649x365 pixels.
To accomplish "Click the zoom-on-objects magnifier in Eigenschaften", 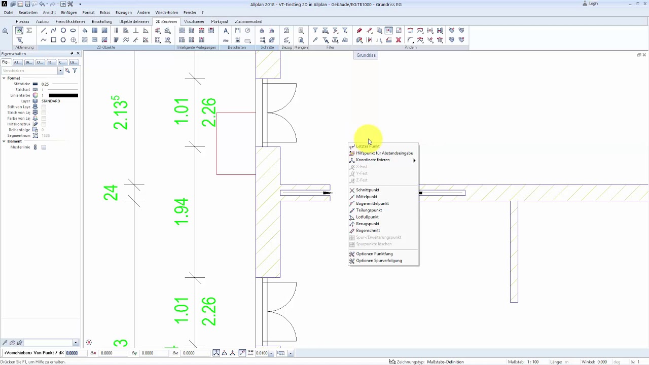I will [67, 70].
